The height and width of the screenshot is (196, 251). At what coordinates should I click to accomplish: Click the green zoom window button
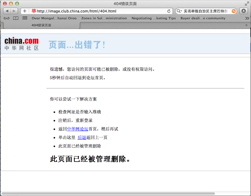pyautogui.click(x=17, y=4)
